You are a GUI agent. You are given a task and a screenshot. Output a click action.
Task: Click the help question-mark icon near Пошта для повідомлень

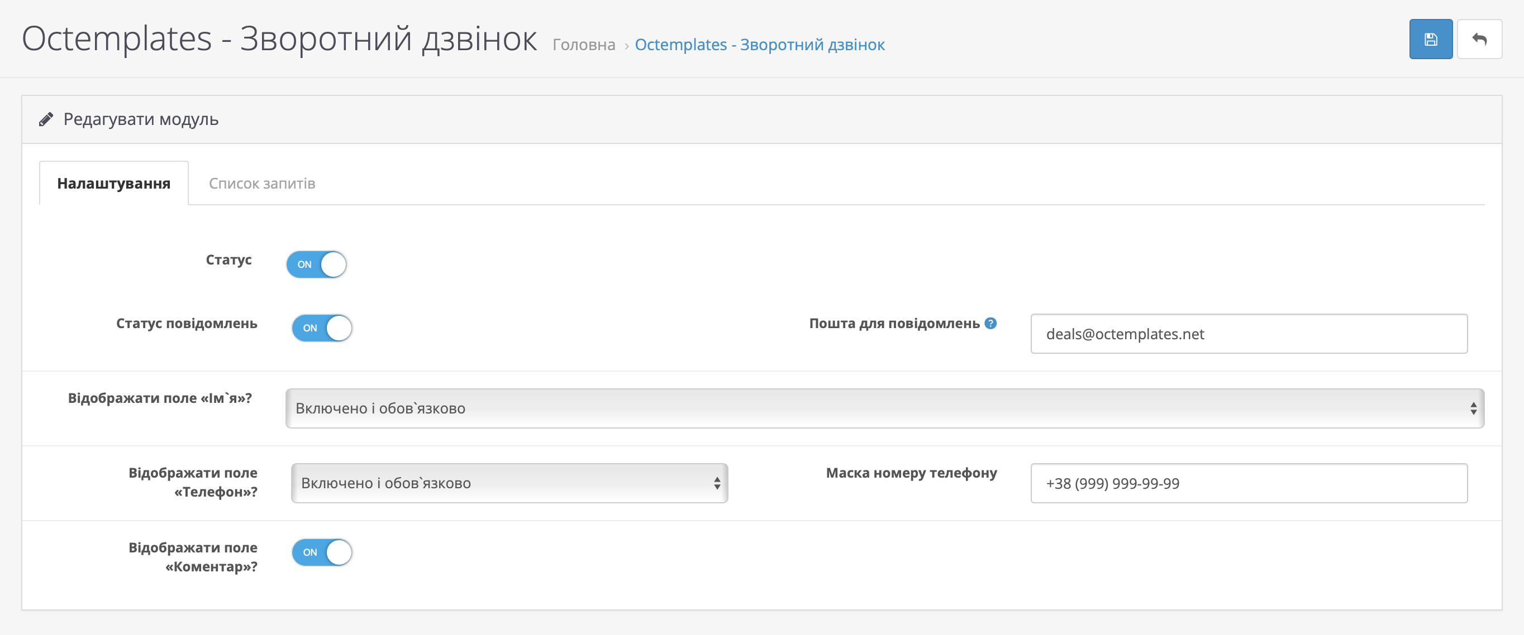click(x=990, y=323)
